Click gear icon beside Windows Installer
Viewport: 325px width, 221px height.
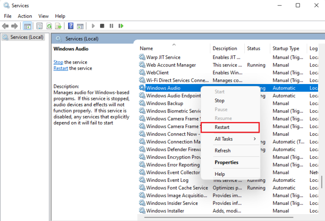[142, 210]
